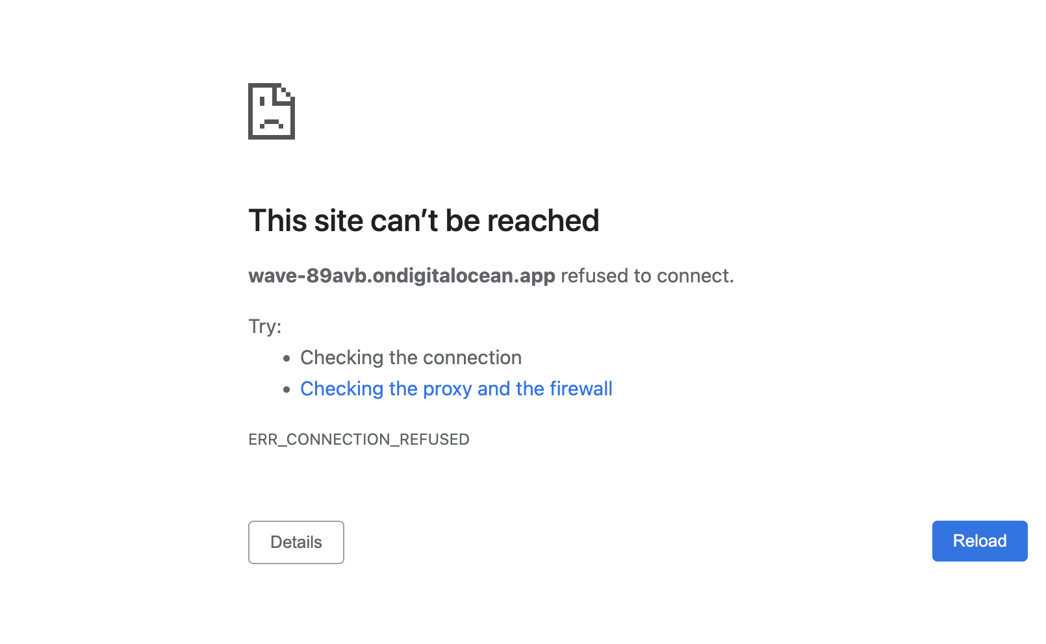Viewport: 1046px width, 644px height.
Task: Click bullet before the proxy and firewall link
Action: click(x=287, y=390)
